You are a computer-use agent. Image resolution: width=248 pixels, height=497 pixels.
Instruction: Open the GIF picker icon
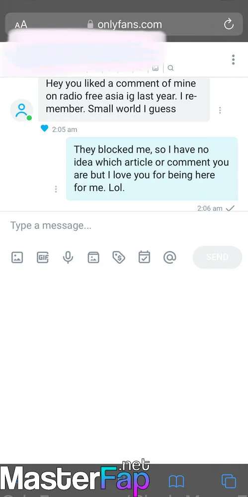point(43,257)
